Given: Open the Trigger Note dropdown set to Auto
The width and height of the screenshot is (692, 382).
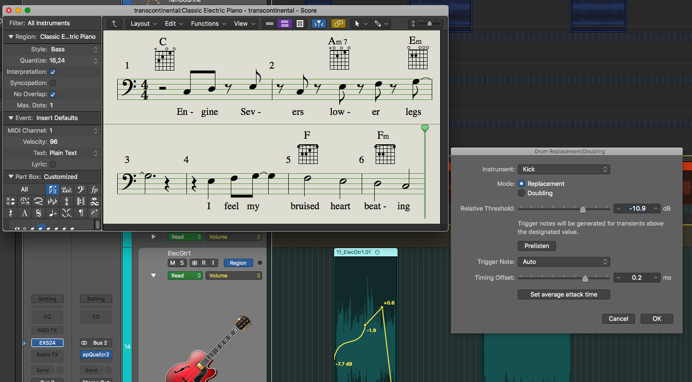Looking at the screenshot, I should click(564, 262).
